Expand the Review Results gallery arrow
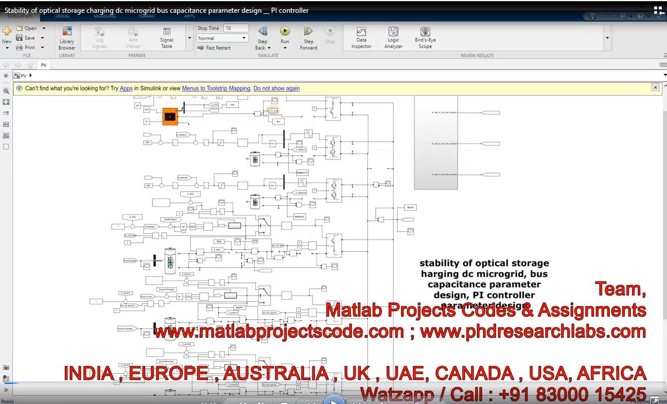 (x=607, y=38)
